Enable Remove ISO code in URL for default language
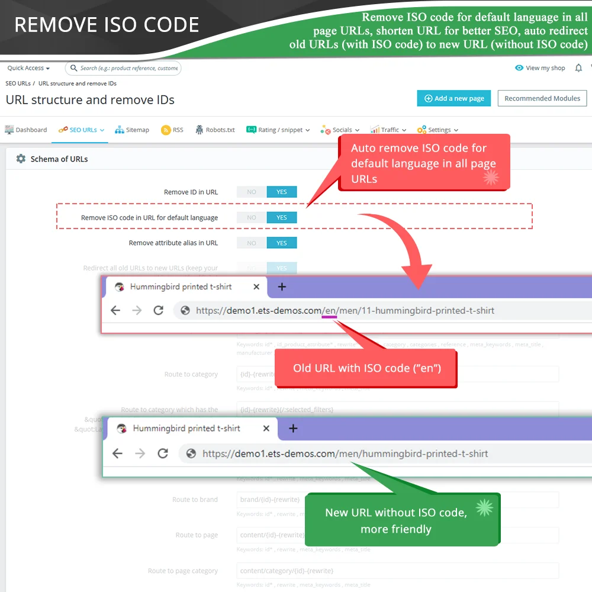 click(x=282, y=217)
